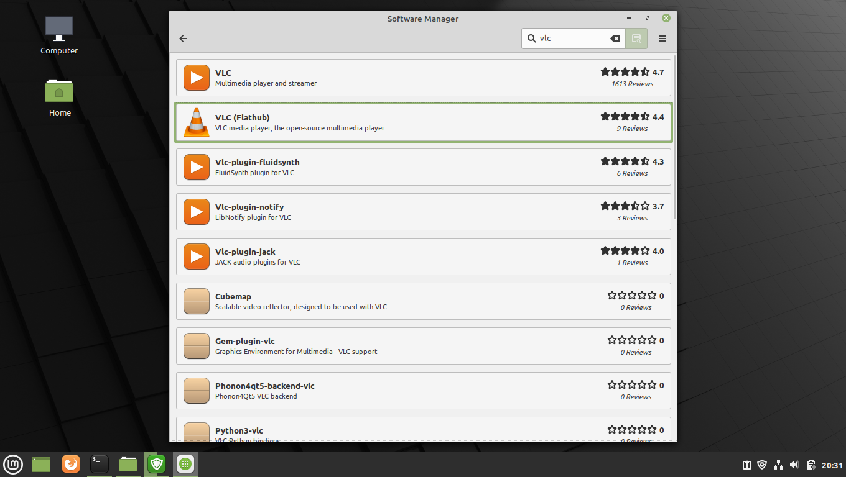
Task: Toggle search in descriptions button
Action: 636,39
